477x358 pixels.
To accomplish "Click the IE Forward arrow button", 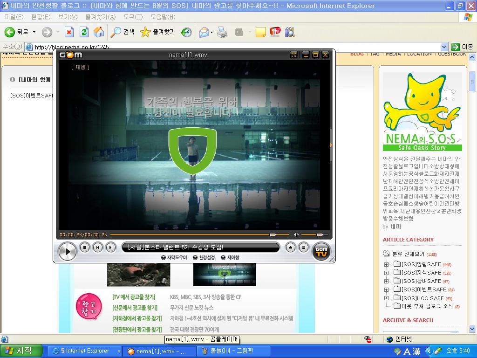I will [47, 32].
